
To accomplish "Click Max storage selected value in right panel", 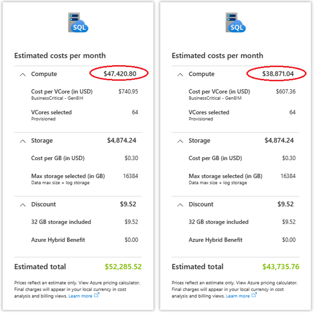I will pos(288,176).
